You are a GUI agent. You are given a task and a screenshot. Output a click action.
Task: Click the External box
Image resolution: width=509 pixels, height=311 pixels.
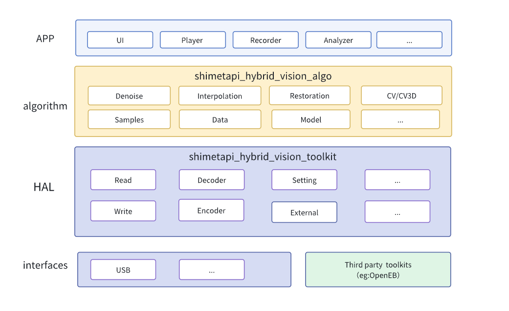coord(305,213)
